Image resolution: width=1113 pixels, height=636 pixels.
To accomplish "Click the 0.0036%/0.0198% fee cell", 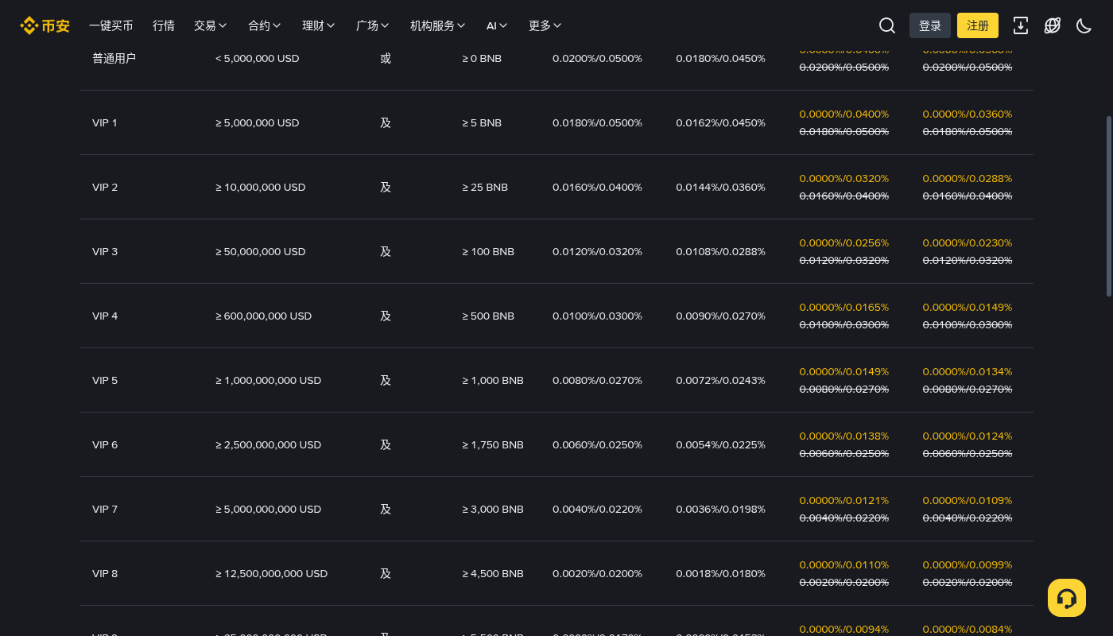I will 721,509.
